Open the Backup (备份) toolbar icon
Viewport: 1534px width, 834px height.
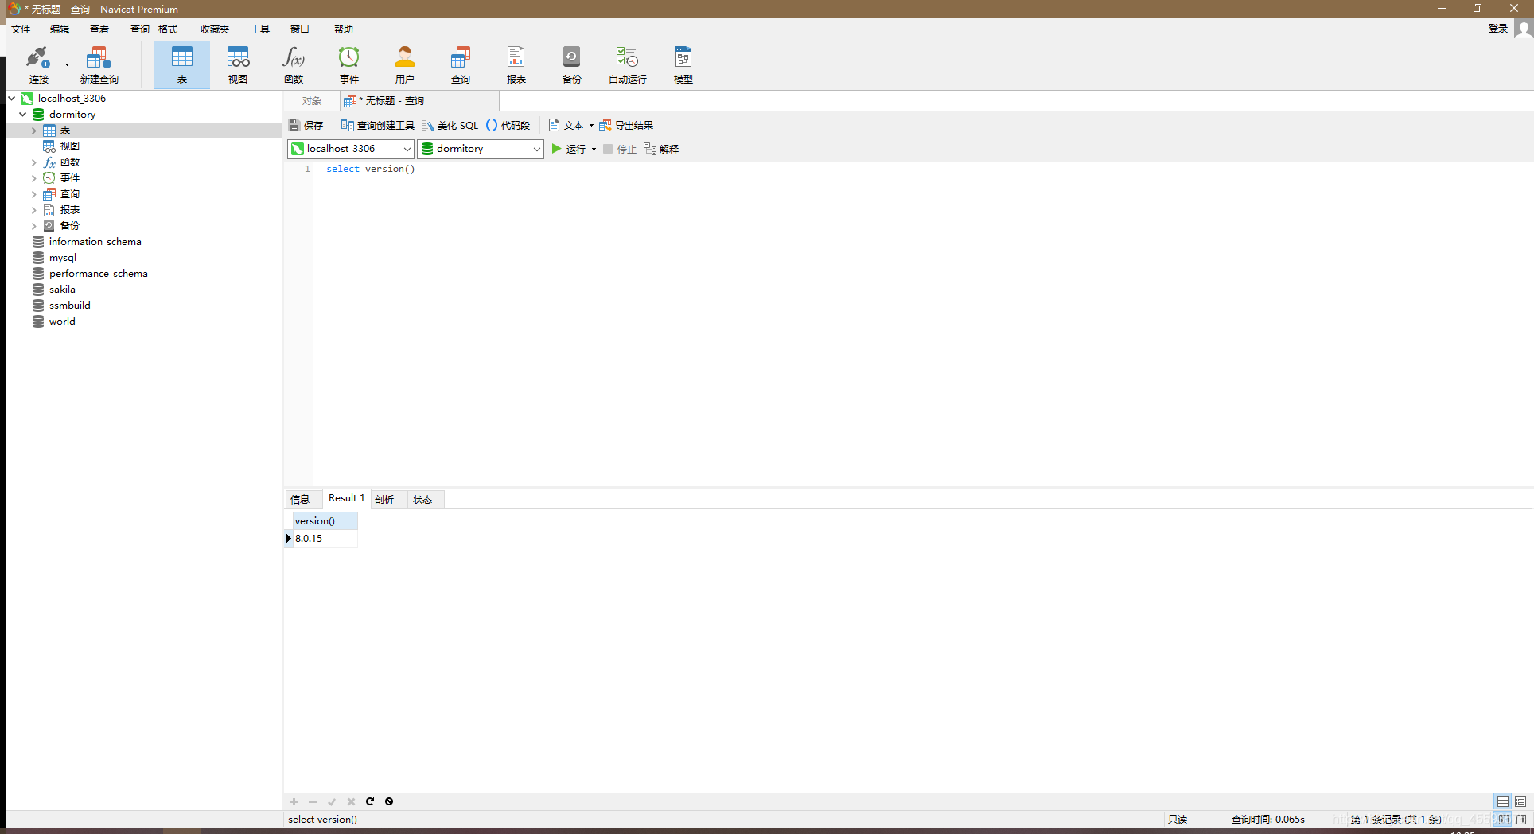(x=572, y=64)
